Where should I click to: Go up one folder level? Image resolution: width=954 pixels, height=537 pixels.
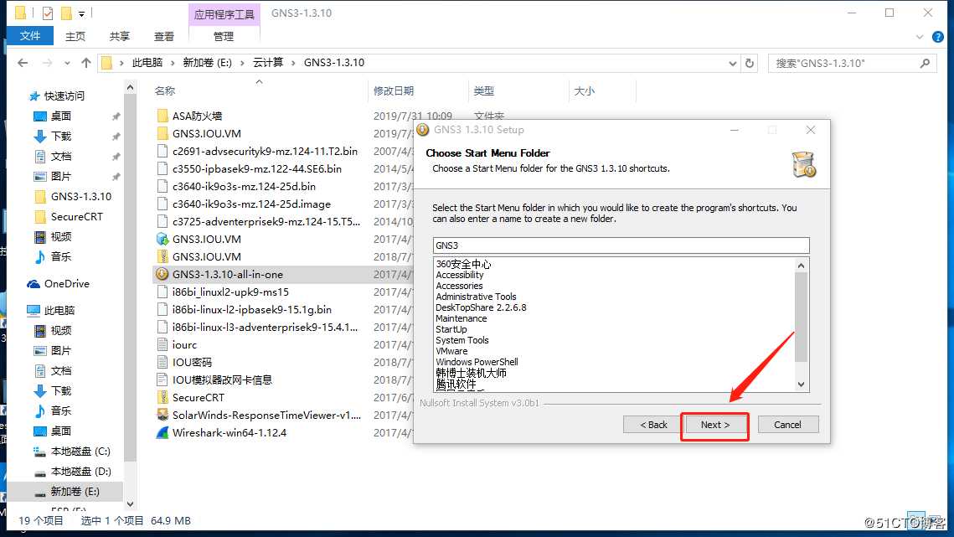(85, 63)
